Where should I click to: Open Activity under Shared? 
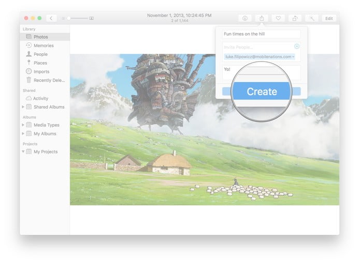[x=40, y=99]
